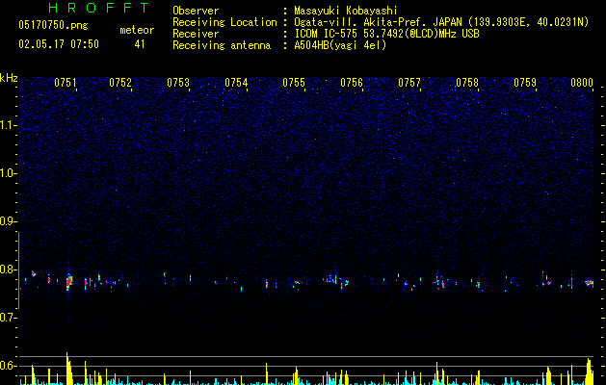Viewport: 606px width, 385px height.
Task: Click the Ogata-vill. Akita-Pref. JAPAN coordinates text
Action: tap(441, 22)
